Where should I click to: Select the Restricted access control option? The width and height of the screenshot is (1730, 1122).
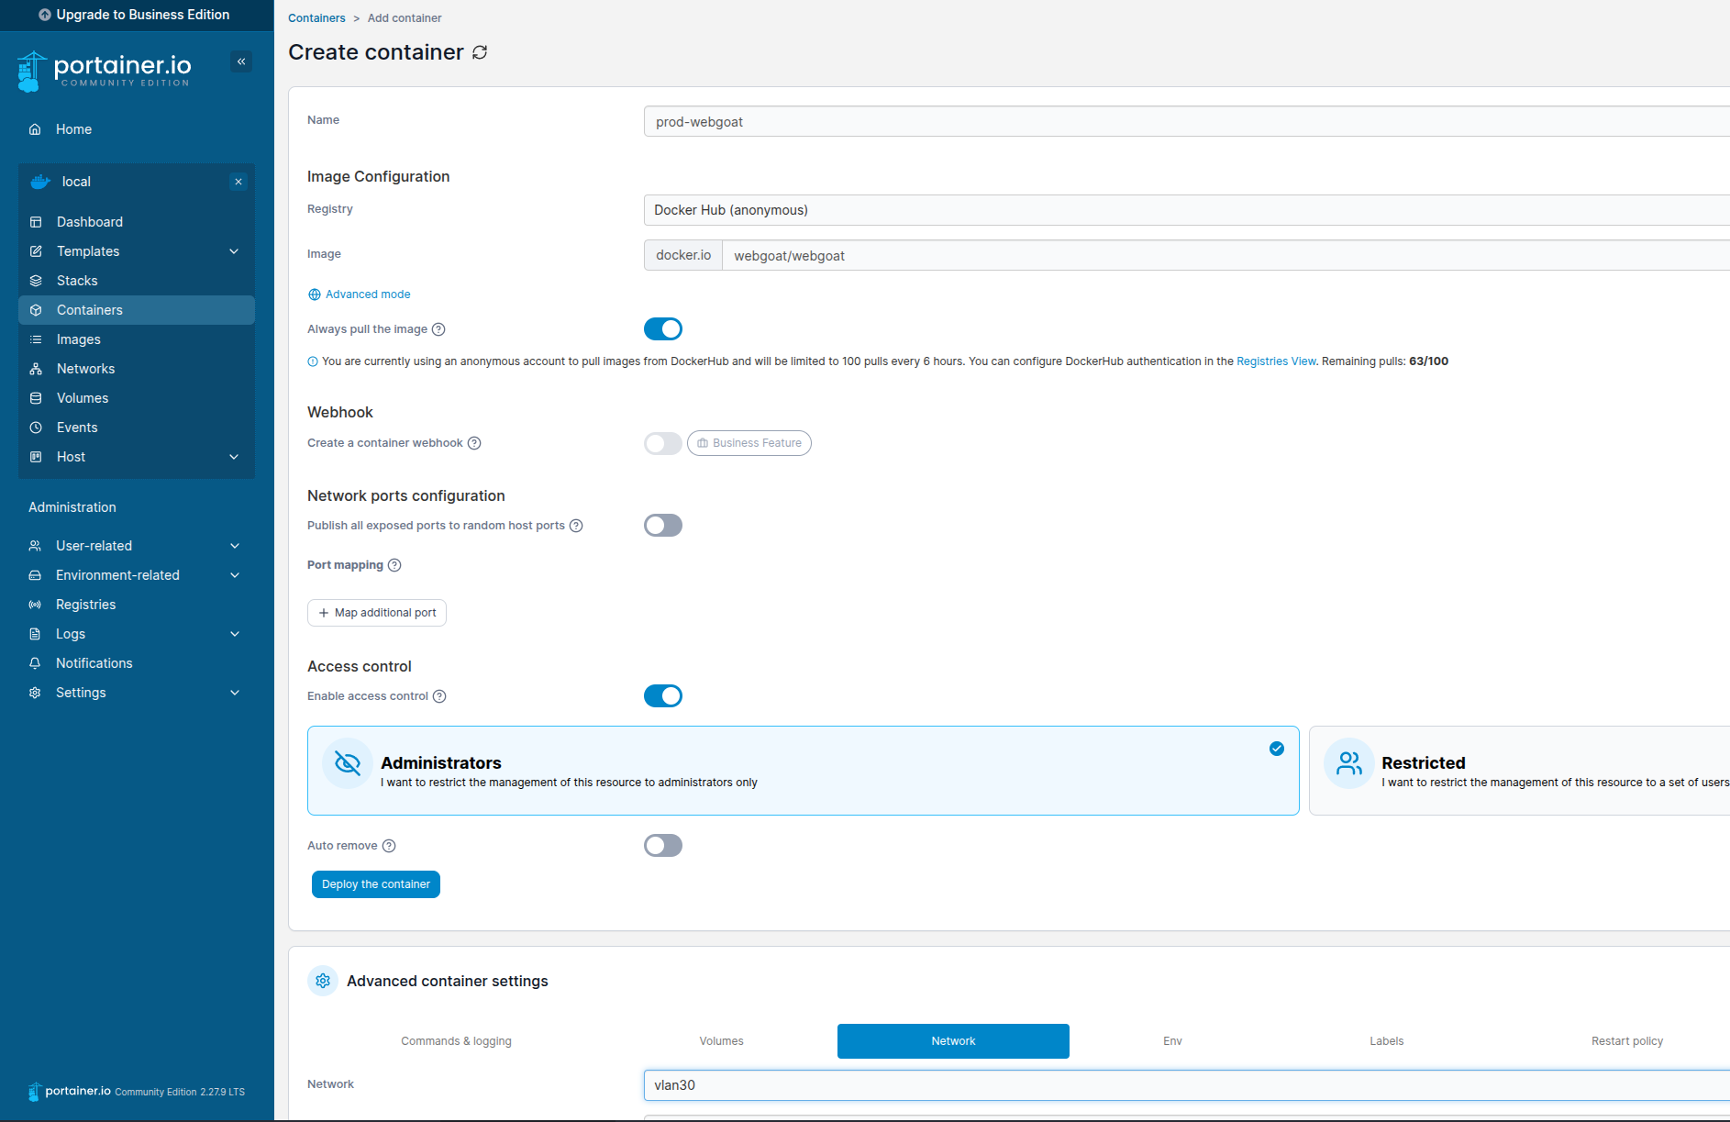pyautogui.click(x=1515, y=771)
